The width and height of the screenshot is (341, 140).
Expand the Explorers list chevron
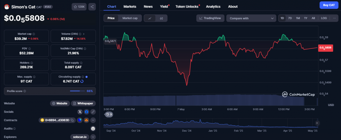click(93, 137)
